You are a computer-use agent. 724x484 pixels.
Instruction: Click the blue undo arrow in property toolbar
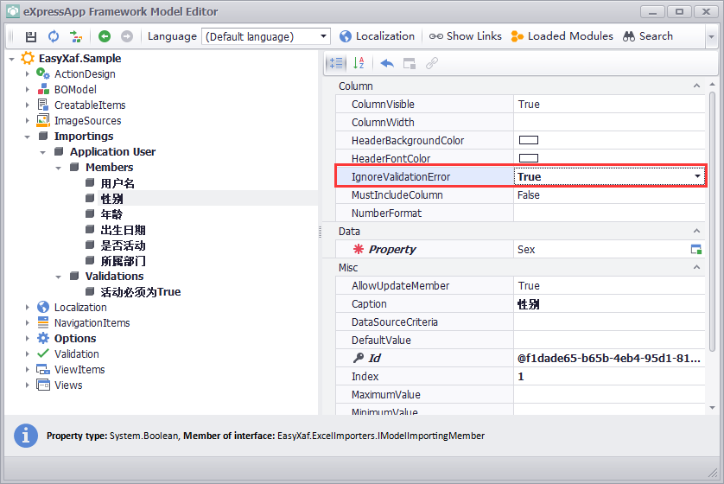point(387,63)
